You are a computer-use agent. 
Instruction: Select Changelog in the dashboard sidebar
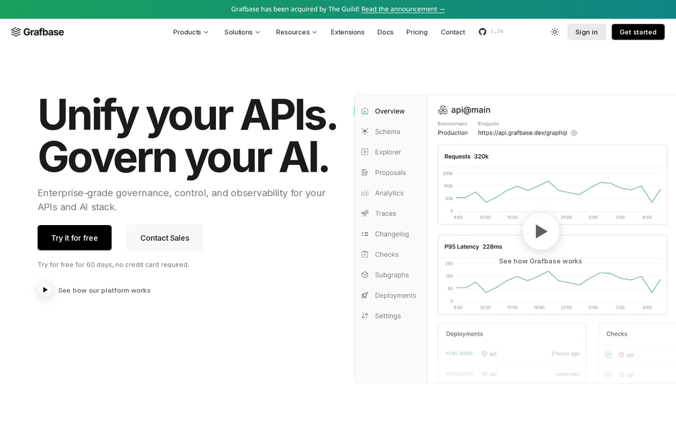392,234
